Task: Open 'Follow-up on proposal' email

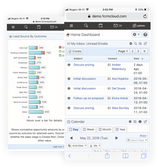Action: point(89,98)
